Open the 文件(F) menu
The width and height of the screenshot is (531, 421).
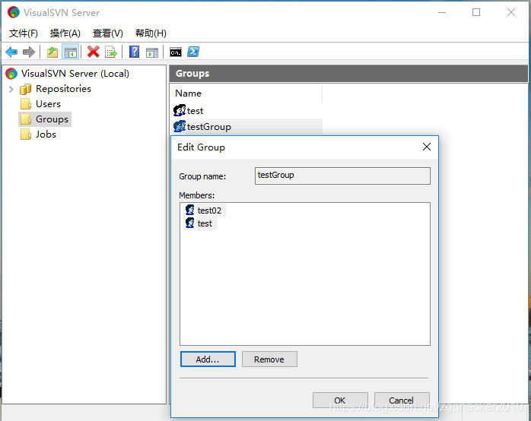pyautogui.click(x=24, y=33)
